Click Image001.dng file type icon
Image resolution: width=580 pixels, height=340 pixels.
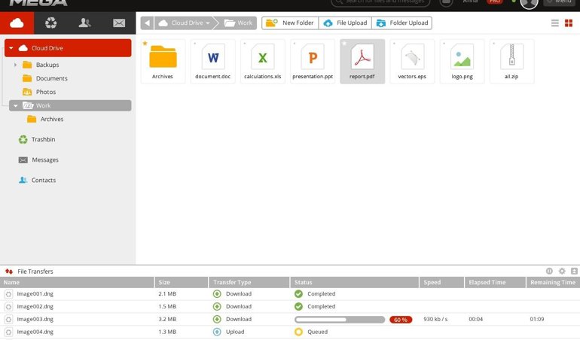tap(8, 294)
